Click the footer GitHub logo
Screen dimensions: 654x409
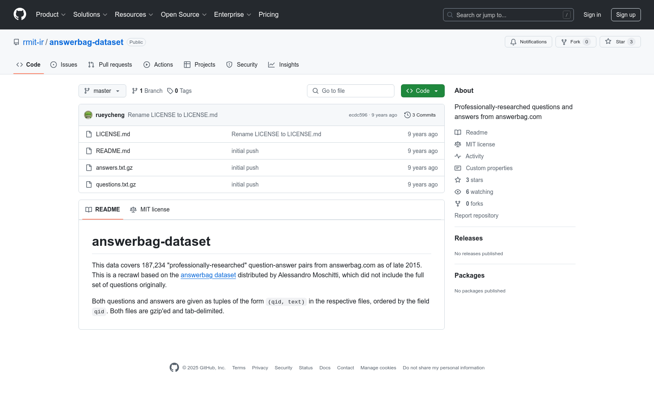coord(174,367)
